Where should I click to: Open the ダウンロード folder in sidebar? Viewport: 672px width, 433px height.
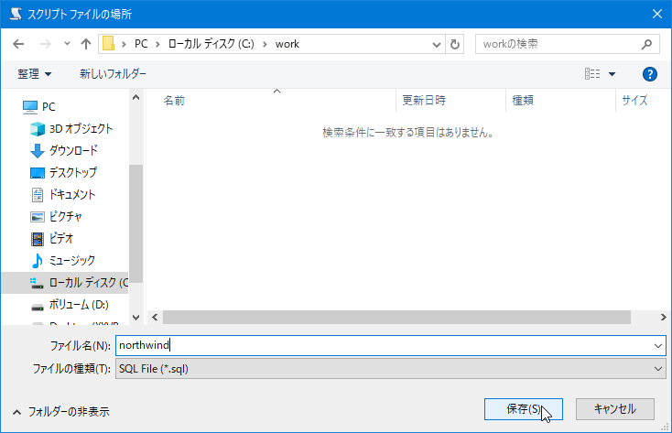[73, 150]
